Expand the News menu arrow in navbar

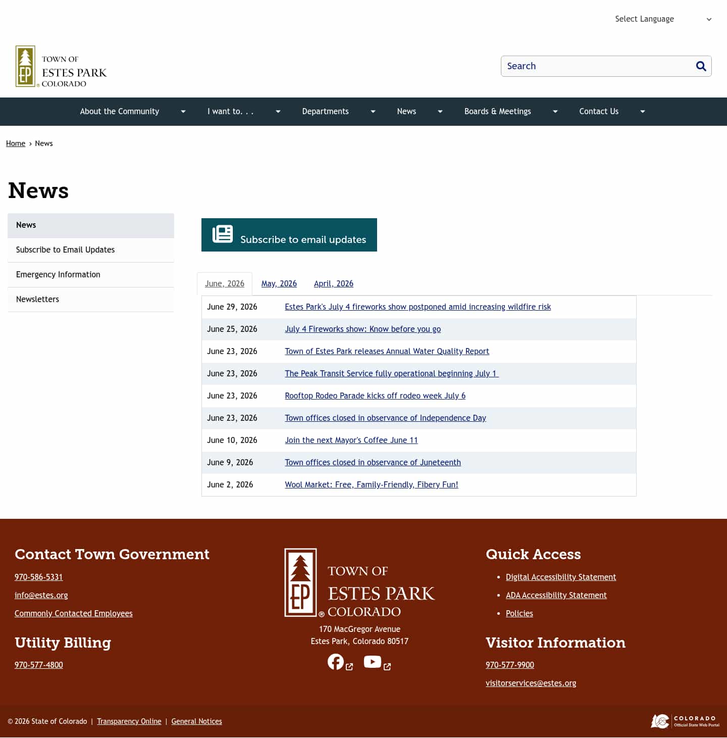(x=440, y=112)
